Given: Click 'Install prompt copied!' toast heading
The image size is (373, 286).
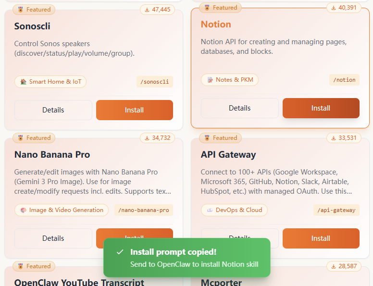Looking at the screenshot, I should pyautogui.click(x=174, y=252).
